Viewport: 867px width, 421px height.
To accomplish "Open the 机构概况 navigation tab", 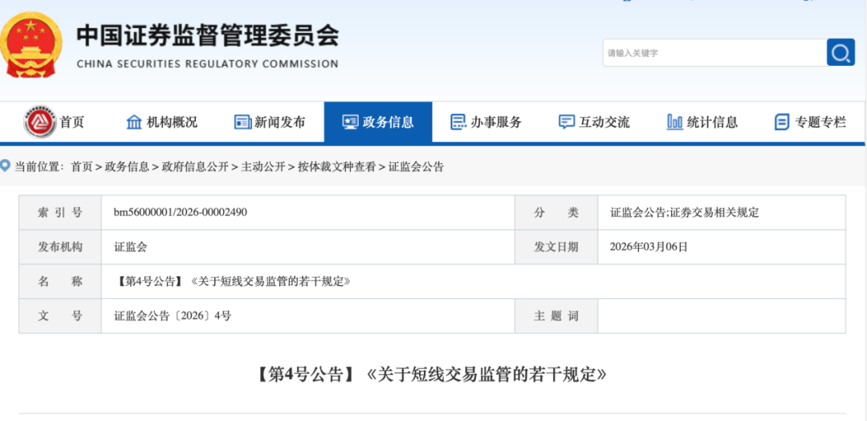I will [x=161, y=121].
